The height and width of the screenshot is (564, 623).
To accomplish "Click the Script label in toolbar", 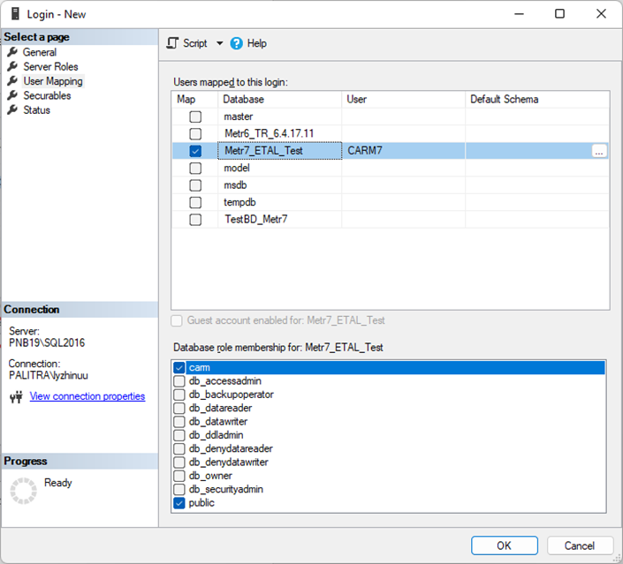I will pos(195,43).
